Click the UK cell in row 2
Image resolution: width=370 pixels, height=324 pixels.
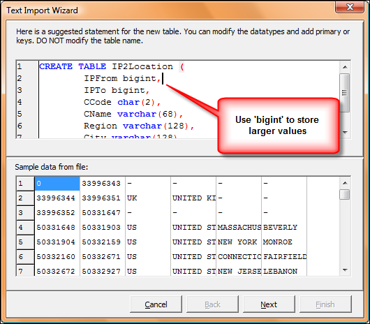(x=148, y=198)
